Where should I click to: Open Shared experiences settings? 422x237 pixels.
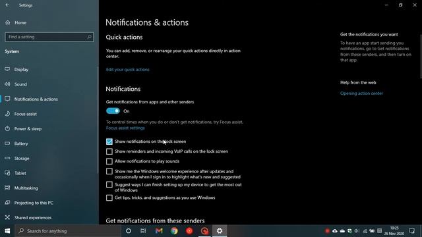(49, 217)
